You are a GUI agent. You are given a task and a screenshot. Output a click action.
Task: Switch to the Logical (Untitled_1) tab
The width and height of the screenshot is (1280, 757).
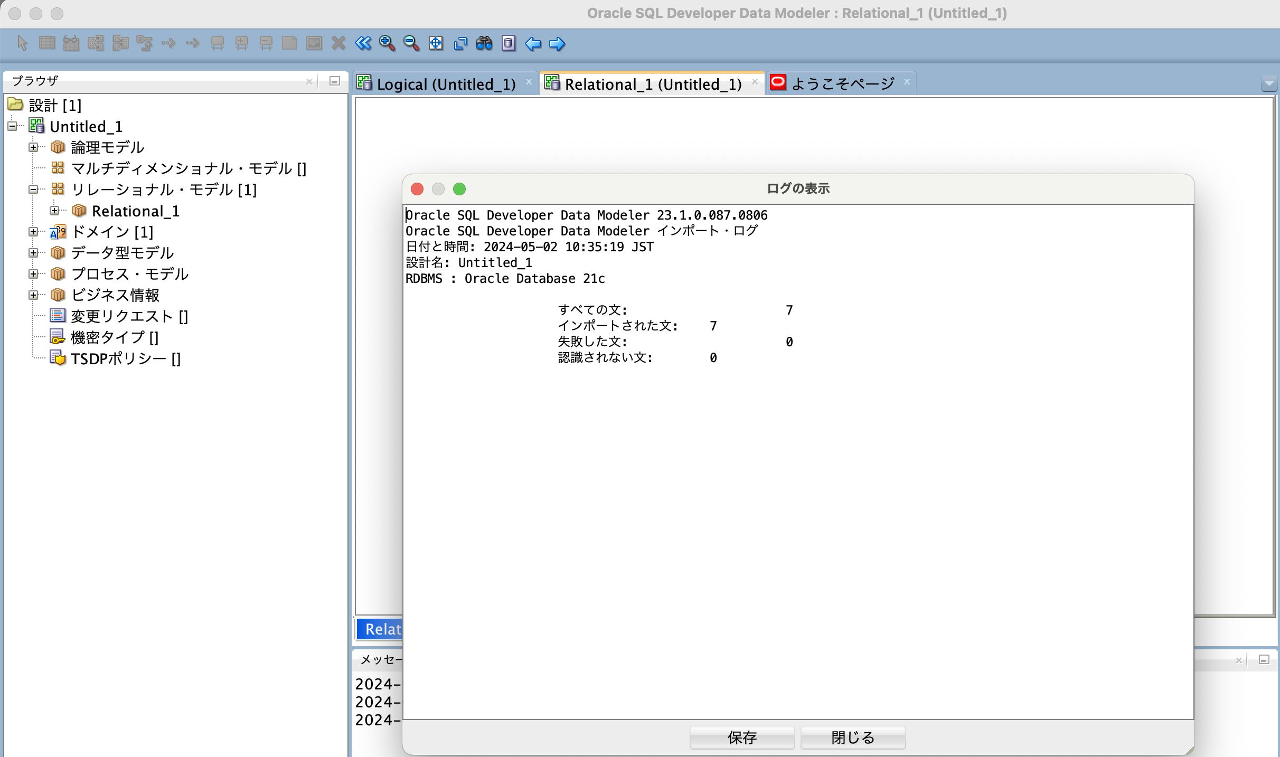pyautogui.click(x=445, y=83)
